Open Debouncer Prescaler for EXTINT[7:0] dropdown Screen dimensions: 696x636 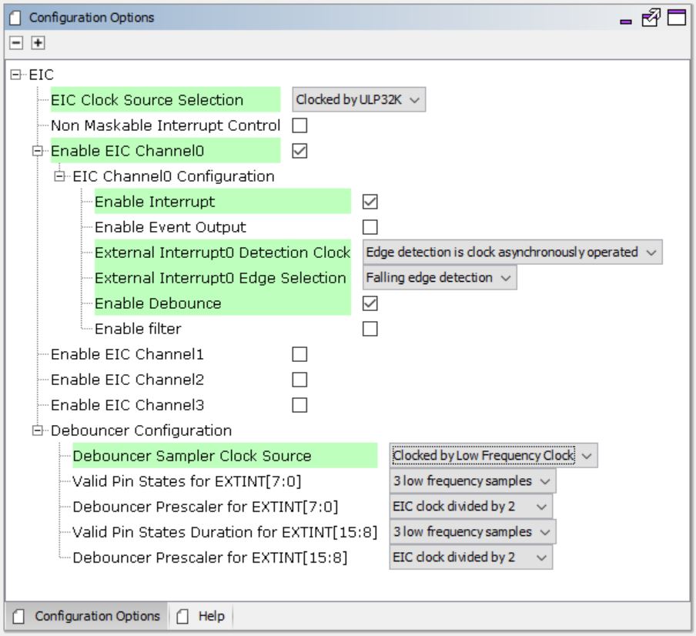click(x=470, y=507)
